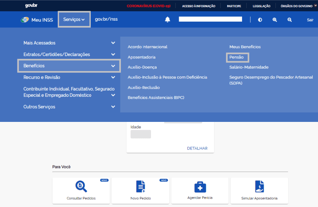This screenshot has height=207, width=318.
Task: Select Benefícios menu category
Action: click(69, 66)
